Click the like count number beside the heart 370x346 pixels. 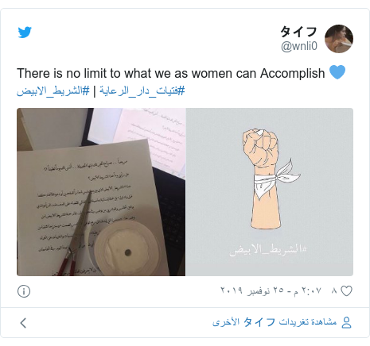coord(334,291)
